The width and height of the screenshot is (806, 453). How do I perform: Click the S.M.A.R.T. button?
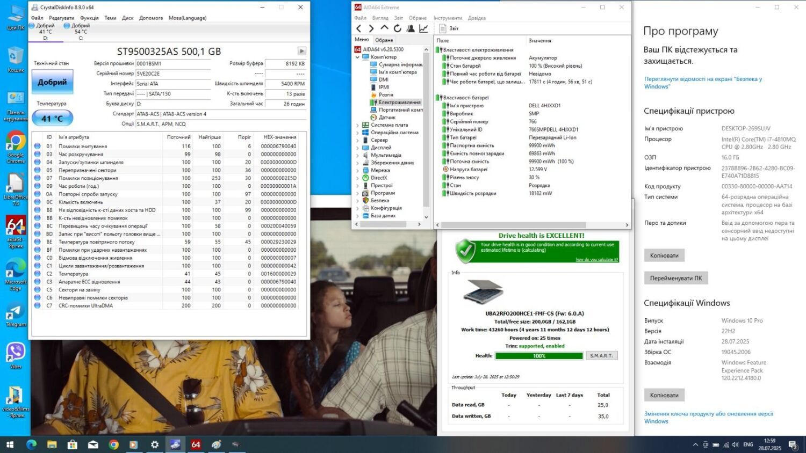click(x=601, y=355)
